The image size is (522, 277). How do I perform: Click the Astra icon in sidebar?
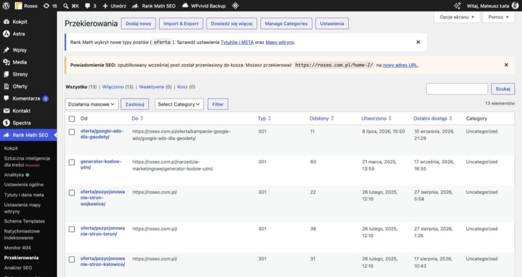6,34
